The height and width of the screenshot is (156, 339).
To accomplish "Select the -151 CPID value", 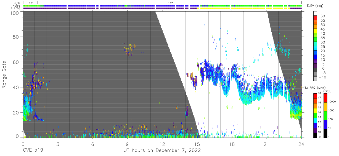I will [x=30, y=3].
